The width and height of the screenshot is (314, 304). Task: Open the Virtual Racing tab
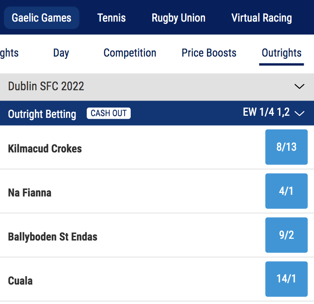261,18
